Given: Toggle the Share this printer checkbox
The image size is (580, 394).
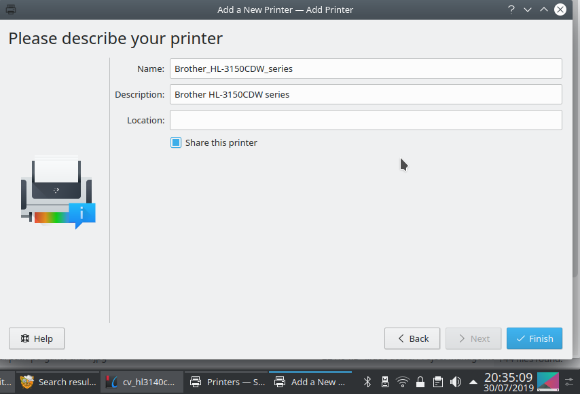Looking at the screenshot, I should click(176, 142).
